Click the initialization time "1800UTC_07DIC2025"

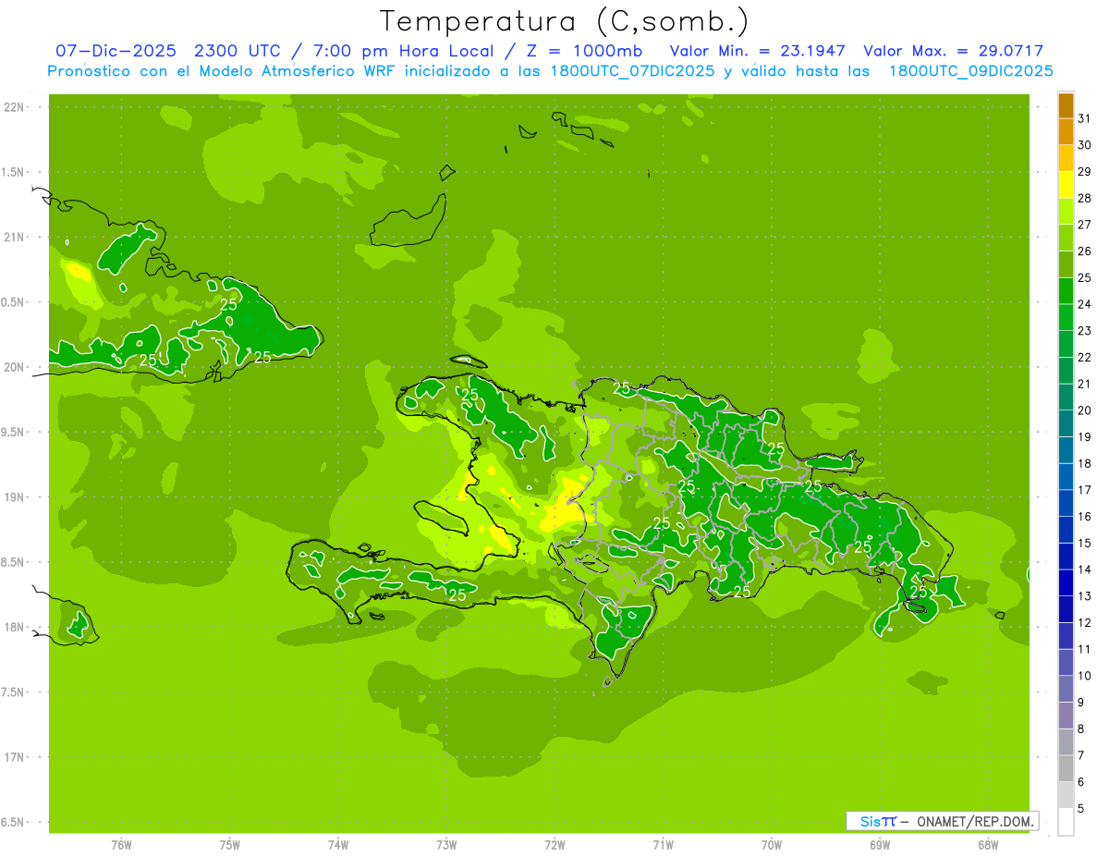click(x=632, y=71)
